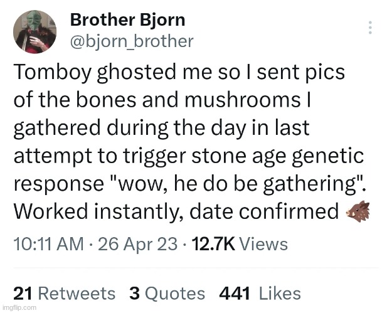This screenshot has height=313, width=392.
Task: Show the 441 Likes list
Action: click(260, 294)
